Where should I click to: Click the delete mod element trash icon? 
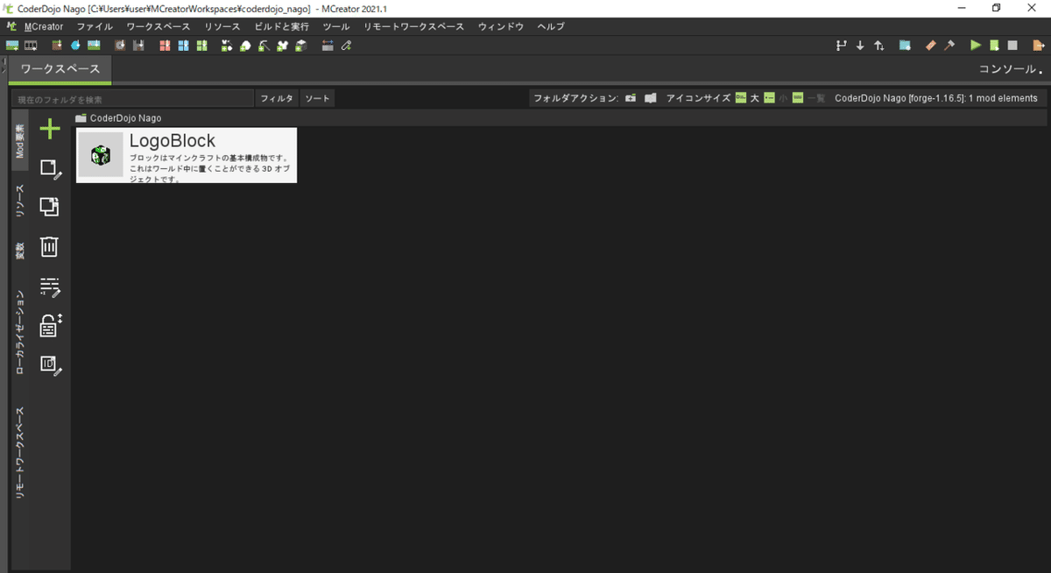(49, 246)
